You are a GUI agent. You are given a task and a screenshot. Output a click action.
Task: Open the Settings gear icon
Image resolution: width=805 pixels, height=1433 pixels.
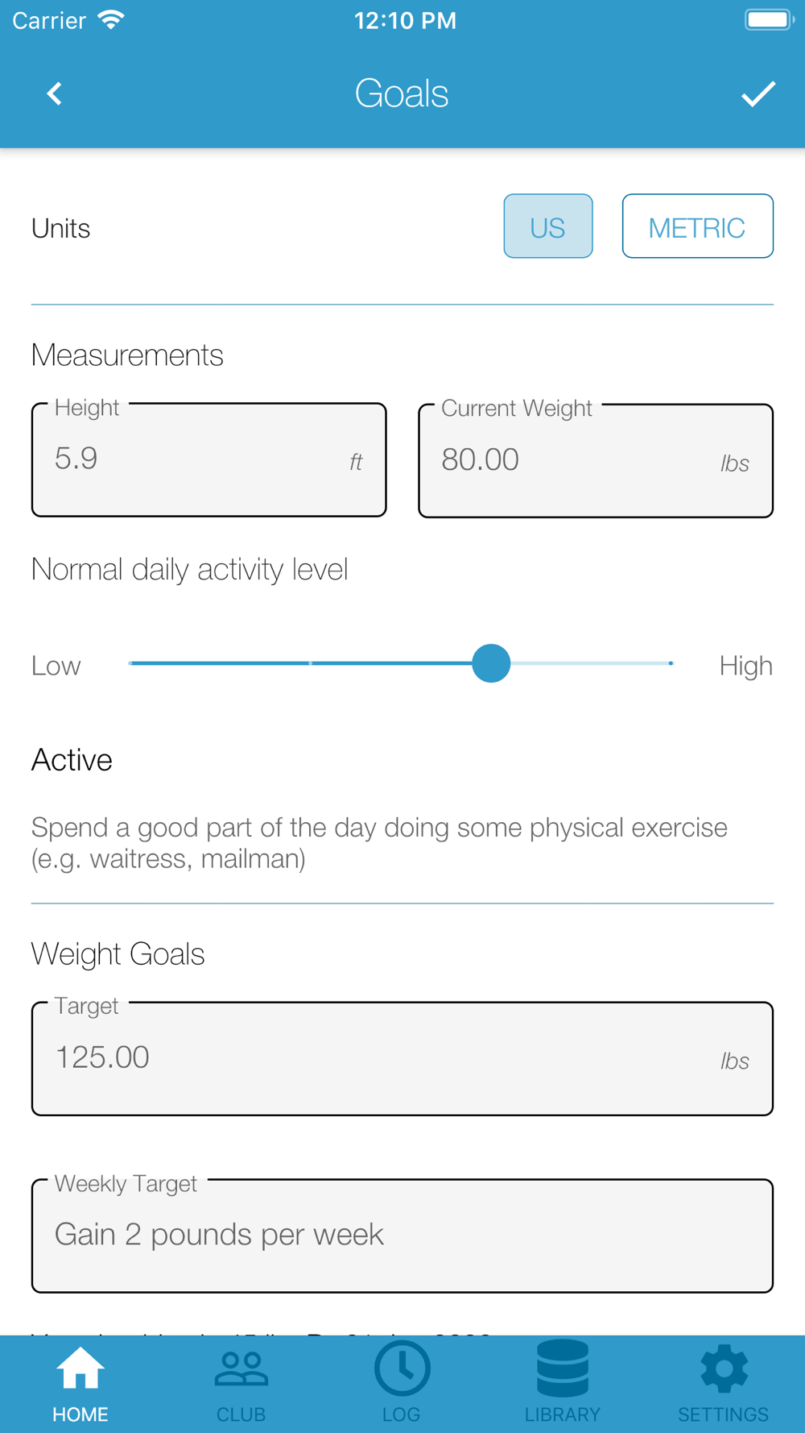pos(724,1368)
